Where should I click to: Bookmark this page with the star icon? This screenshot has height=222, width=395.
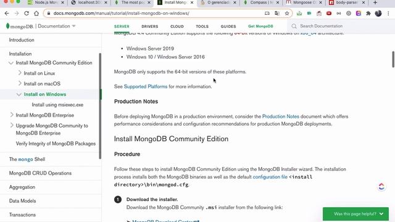tap(286, 14)
